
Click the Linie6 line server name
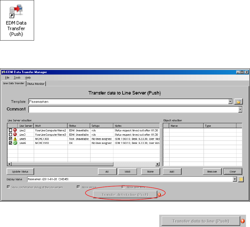(23, 143)
